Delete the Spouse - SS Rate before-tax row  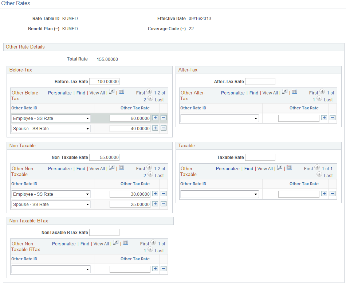tap(163, 128)
